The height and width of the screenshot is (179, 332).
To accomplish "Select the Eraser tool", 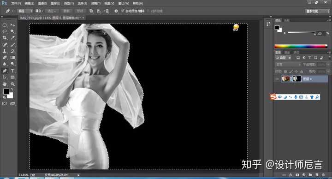I will 5,57.
